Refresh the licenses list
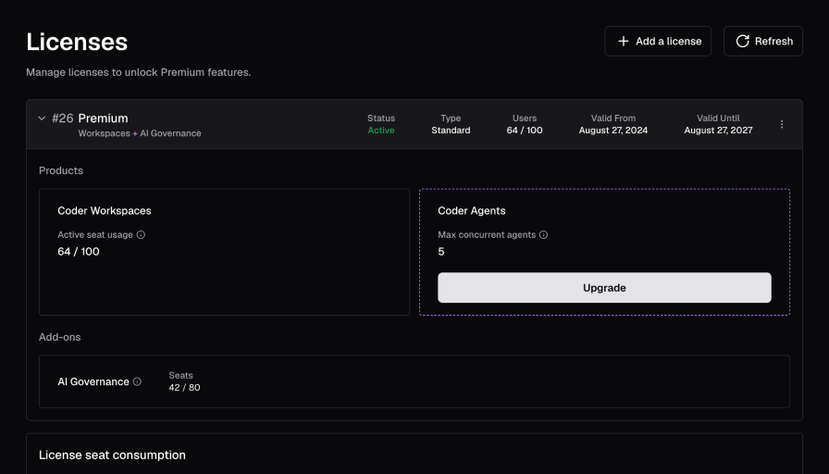 pos(763,42)
